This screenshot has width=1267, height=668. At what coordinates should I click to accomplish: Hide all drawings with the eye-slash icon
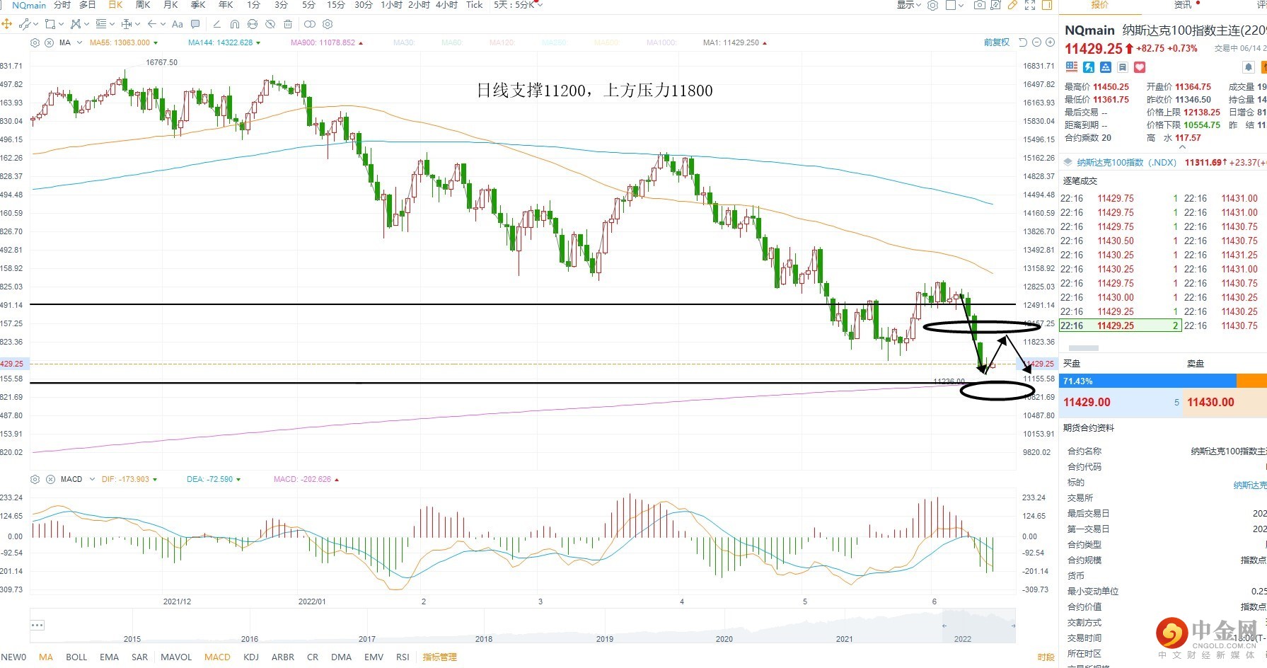pyautogui.click(x=270, y=24)
